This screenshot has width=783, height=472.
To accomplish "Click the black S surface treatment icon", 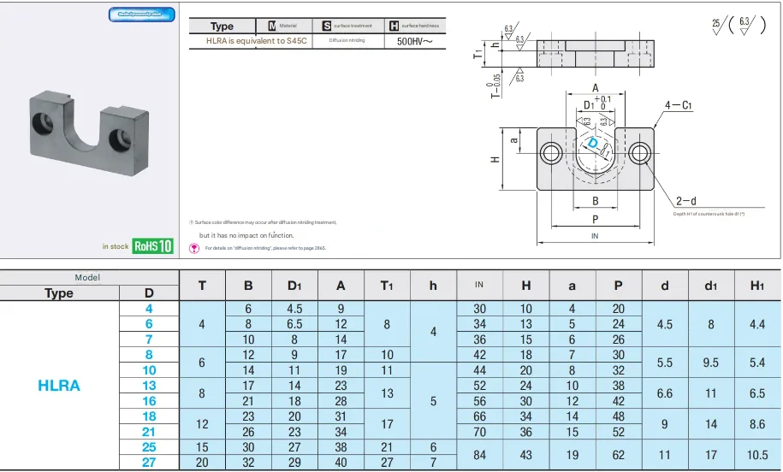I will (x=326, y=27).
